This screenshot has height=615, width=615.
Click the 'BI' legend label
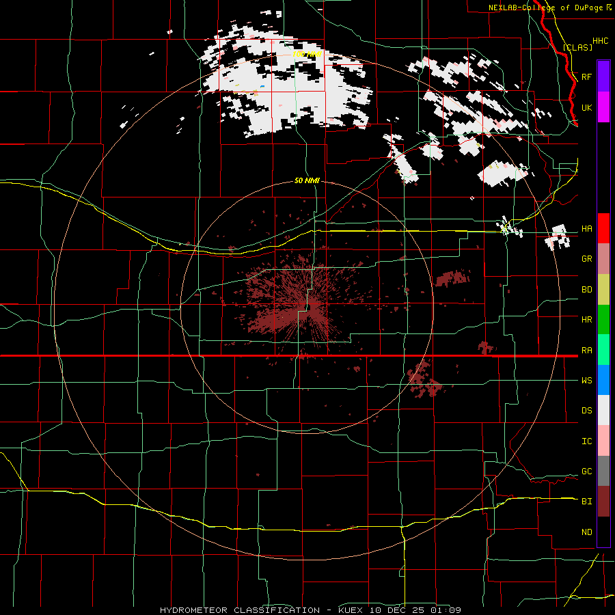(586, 502)
